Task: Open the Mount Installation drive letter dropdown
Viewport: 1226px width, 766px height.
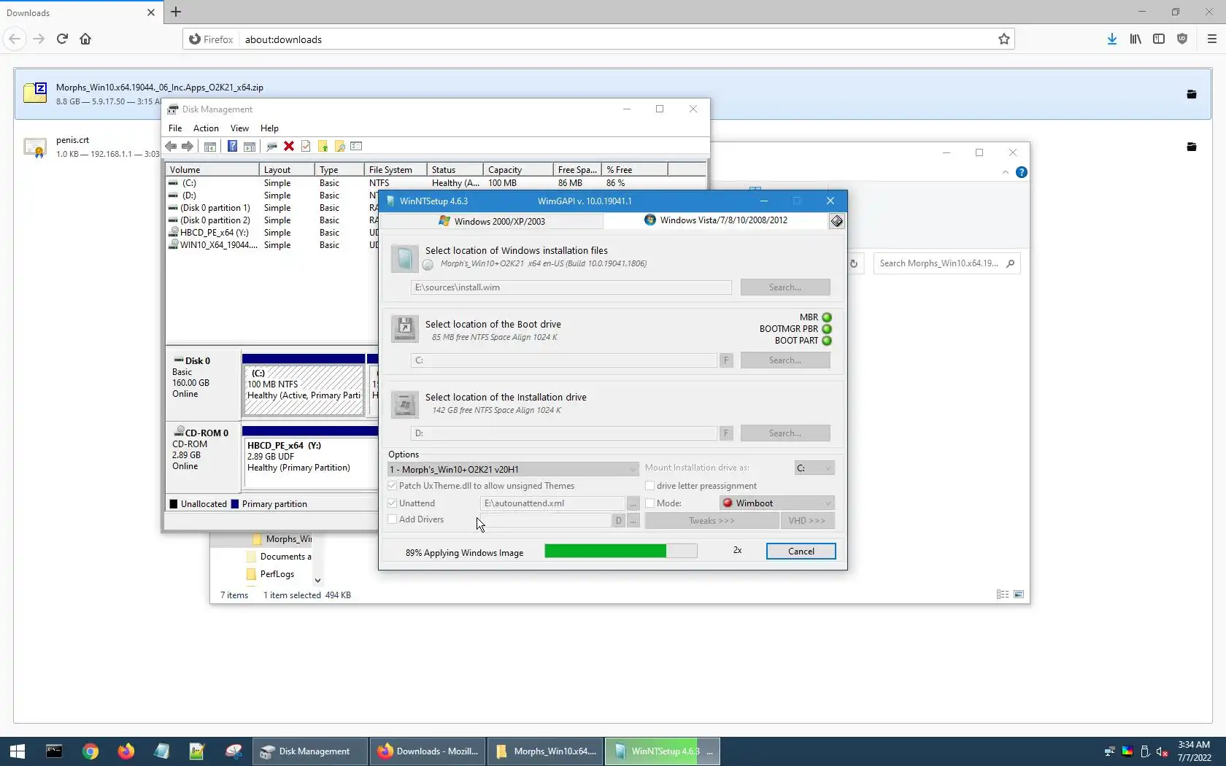Action: (x=814, y=468)
